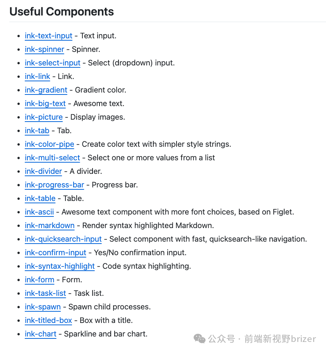The width and height of the screenshot is (326, 352).
Task: Click the ink-ascii link
Action: tap(39, 212)
